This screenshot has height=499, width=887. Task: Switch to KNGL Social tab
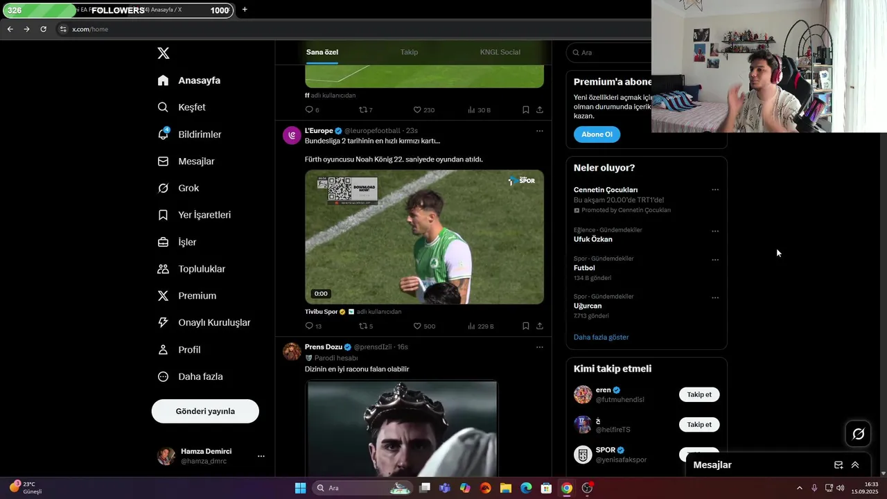[x=500, y=52]
